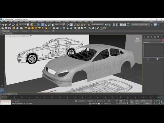Image resolution: width=164 pixels, height=123 pixels.
Task: Open the Reference Coordinate System dropdown
Action: (x=58, y=25)
